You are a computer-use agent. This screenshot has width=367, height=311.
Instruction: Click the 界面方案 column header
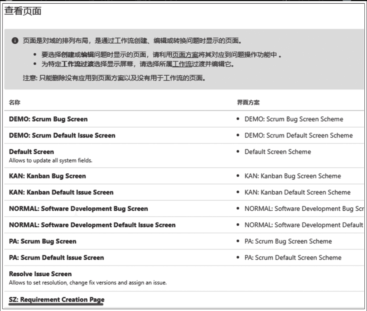pos(248,103)
